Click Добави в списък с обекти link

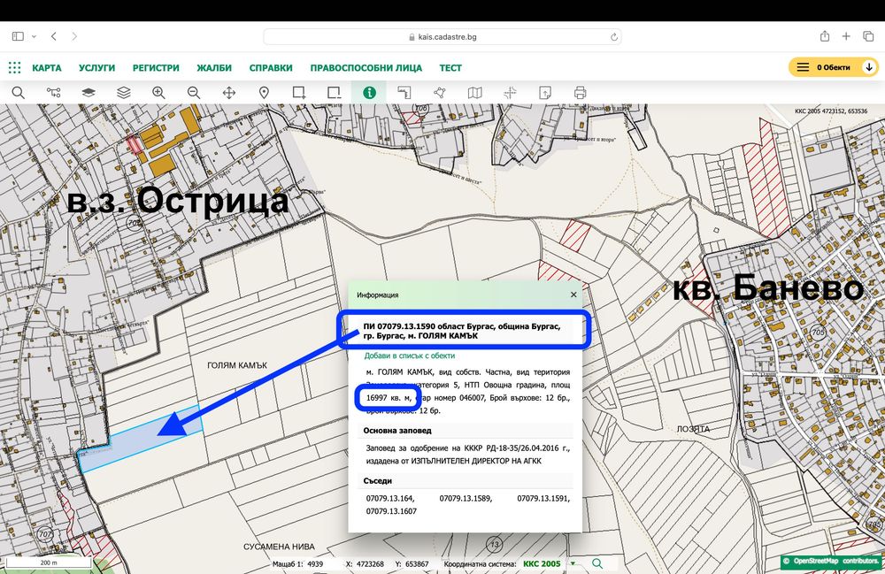click(x=409, y=356)
